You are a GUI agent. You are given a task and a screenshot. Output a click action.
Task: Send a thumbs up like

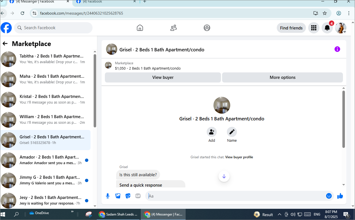340,196
